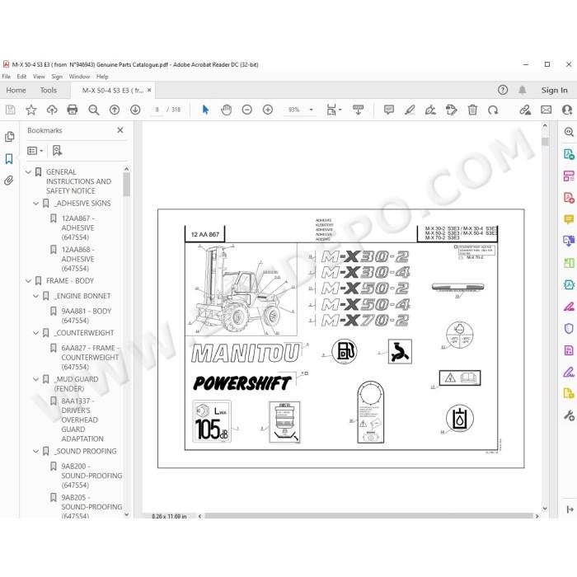The height and width of the screenshot is (577, 577).
Task: Open Help question mark icon
Action: tap(502, 90)
